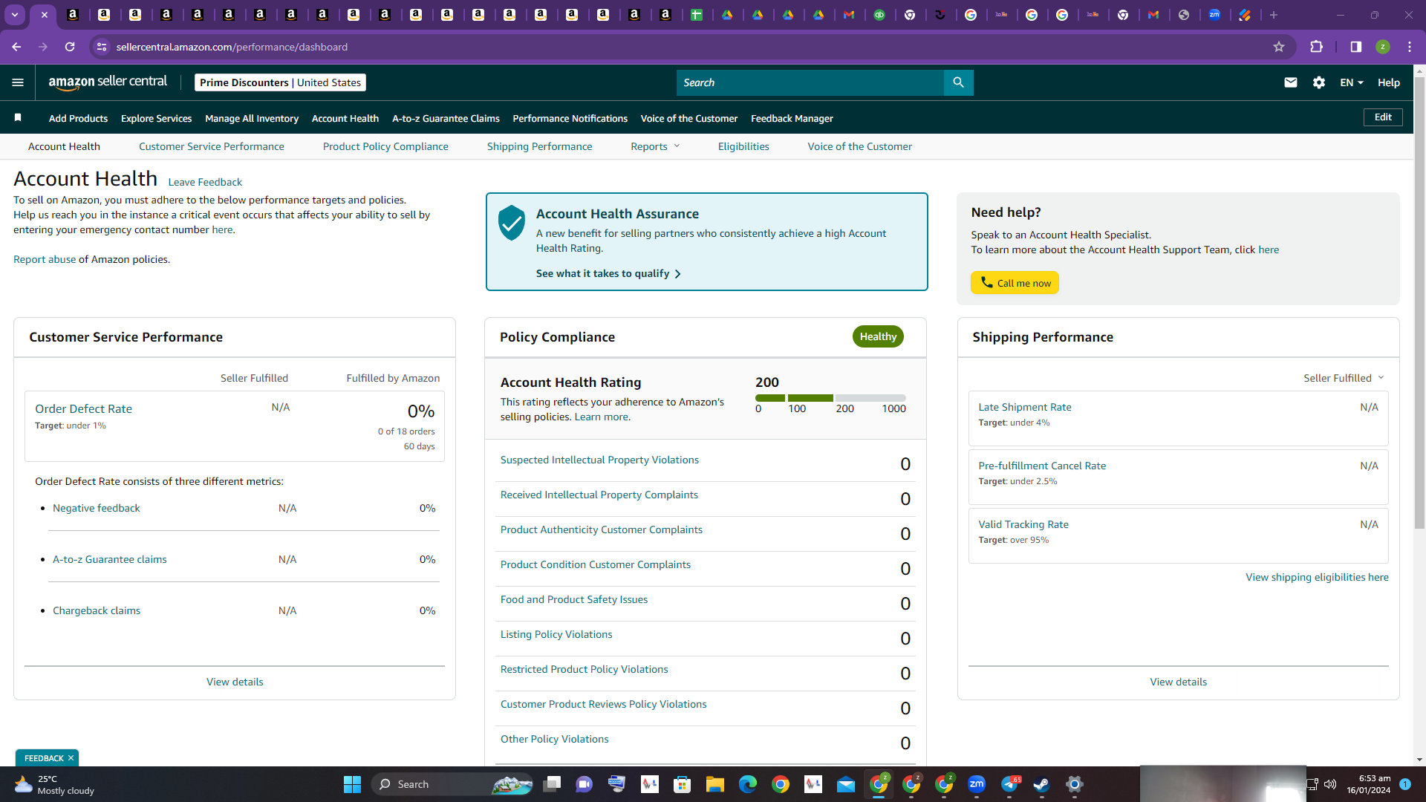Open Manage All Inventory from favorites bar
This screenshot has height=802, width=1426.
[252, 118]
